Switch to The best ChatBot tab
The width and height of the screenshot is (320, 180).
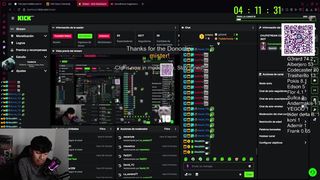tap(28, 4)
